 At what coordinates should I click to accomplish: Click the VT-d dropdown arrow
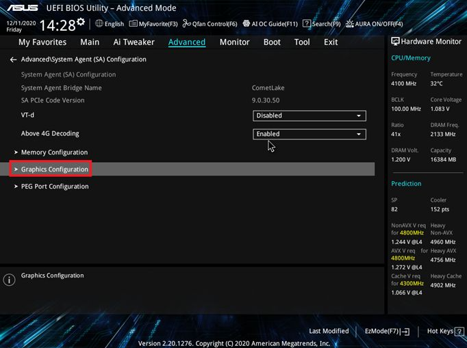pos(359,116)
